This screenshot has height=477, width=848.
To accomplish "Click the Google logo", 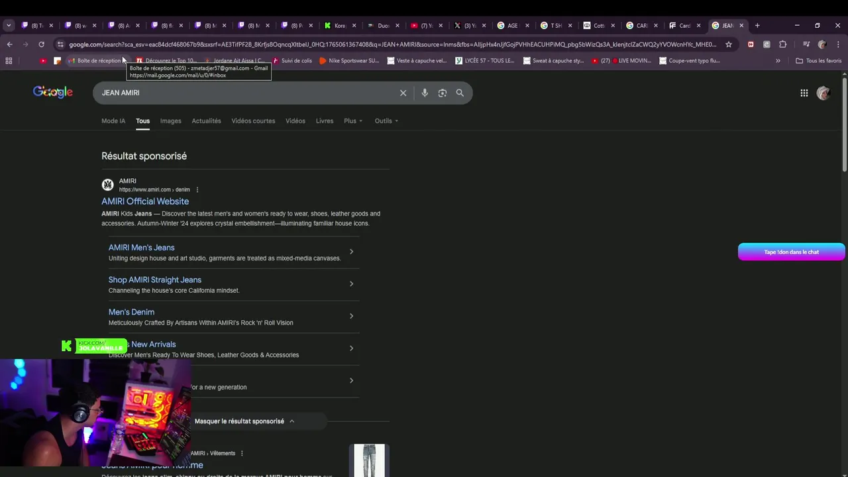I will pyautogui.click(x=53, y=92).
